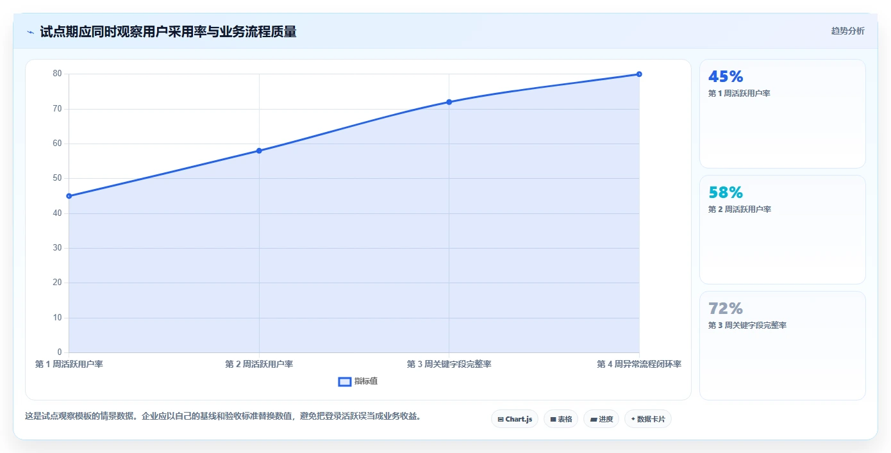Select the 表格 chip
This screenshot has width=891, height=453.
pyautogui.click(x=561, y=419)
